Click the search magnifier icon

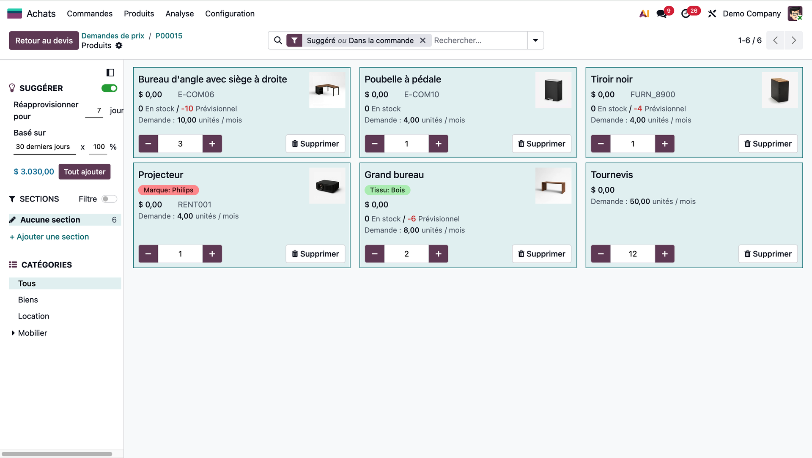[x=278, y=40]
